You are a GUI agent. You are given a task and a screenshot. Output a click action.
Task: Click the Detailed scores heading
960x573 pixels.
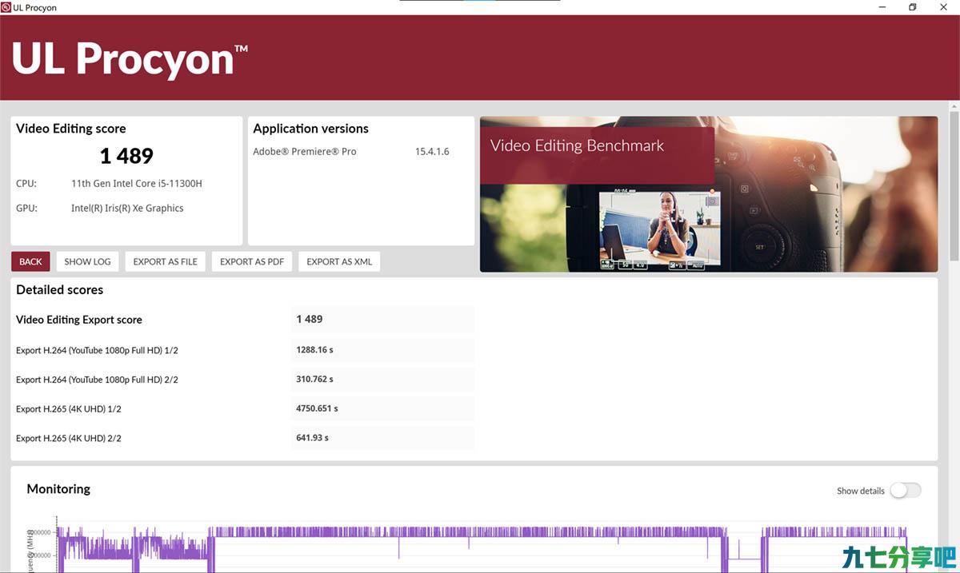click(60, 290)
